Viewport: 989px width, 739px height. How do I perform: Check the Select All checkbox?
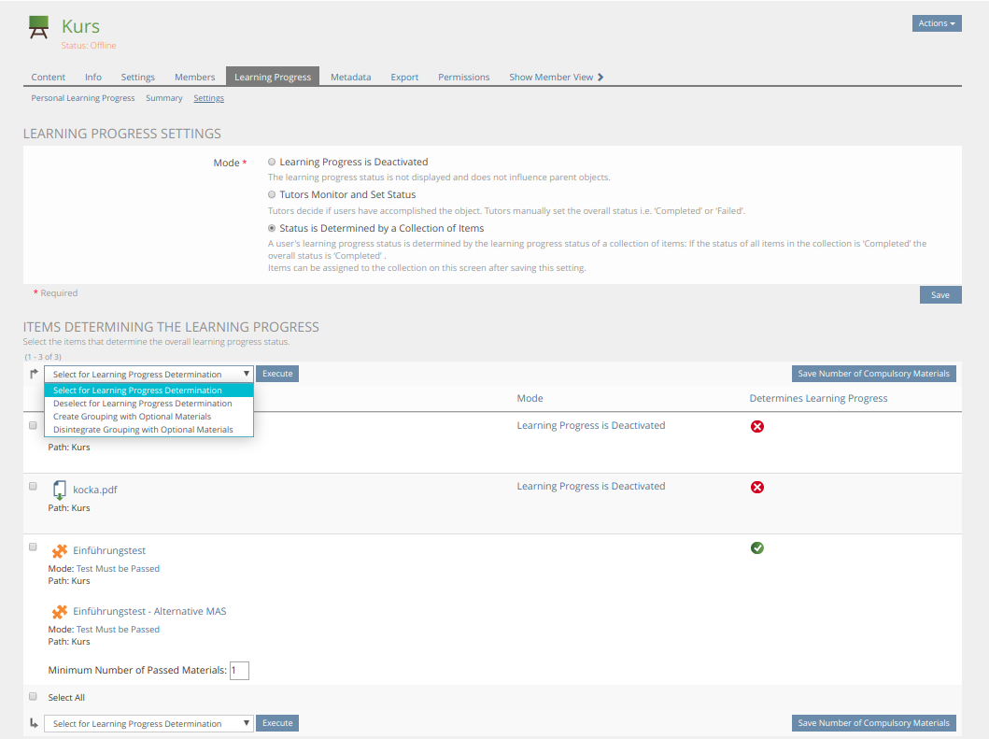point(33,697)
